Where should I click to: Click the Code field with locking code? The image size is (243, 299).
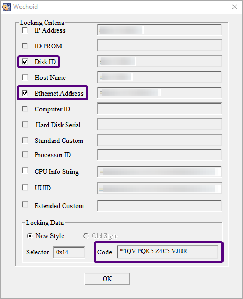(x=167, y=252)
